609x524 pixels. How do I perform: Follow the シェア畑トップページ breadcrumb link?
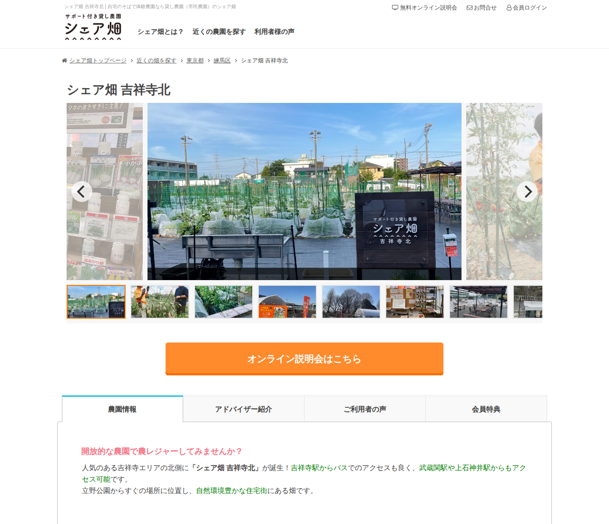[x=98, y=60]
